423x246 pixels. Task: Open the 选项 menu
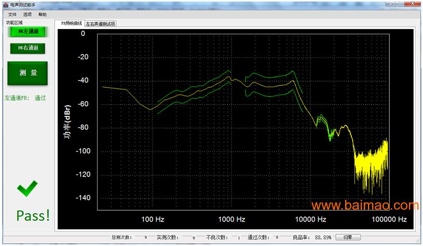[28, 15]
